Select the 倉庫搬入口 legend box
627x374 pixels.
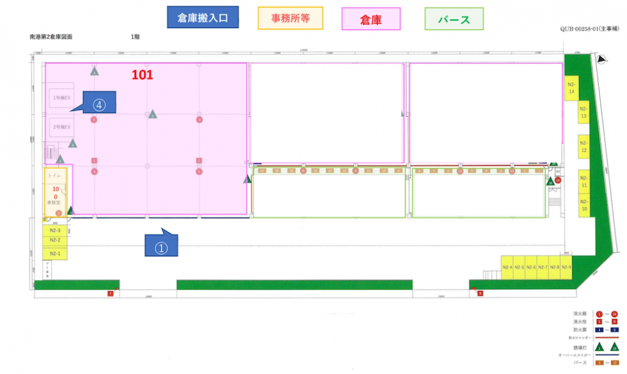203,17
